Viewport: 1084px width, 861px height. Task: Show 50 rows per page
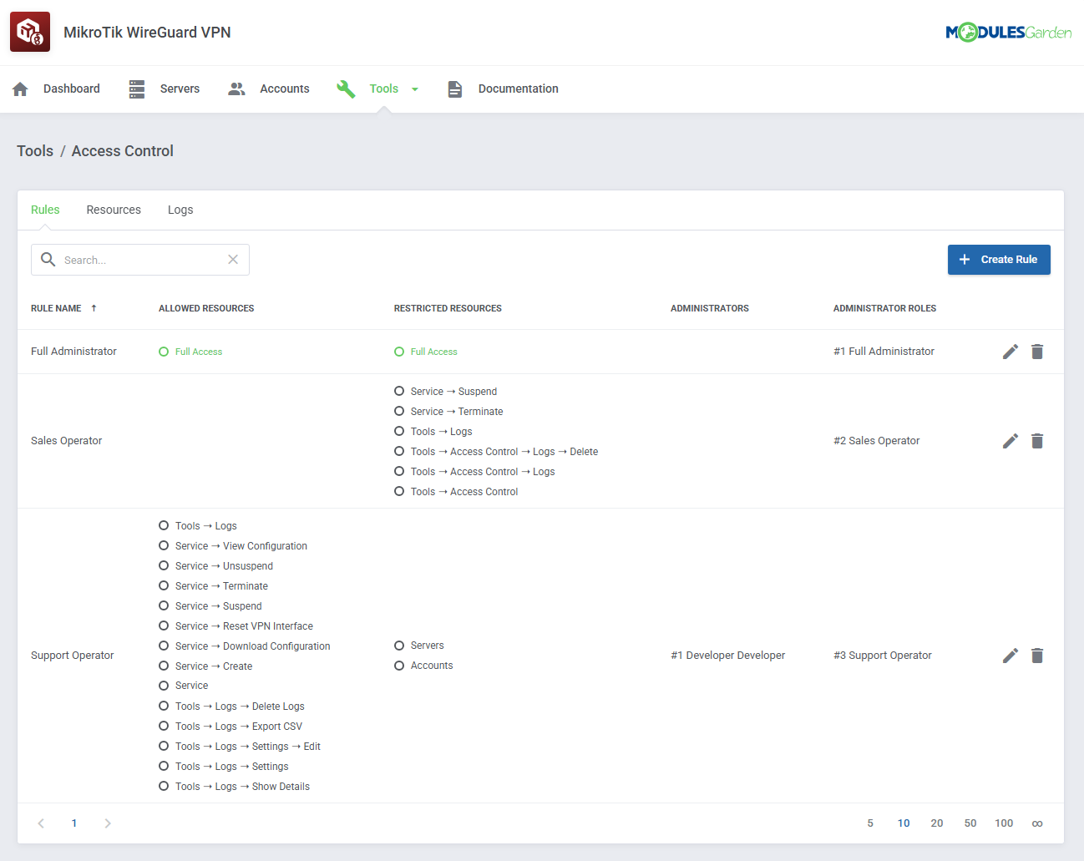click(970, 823)
